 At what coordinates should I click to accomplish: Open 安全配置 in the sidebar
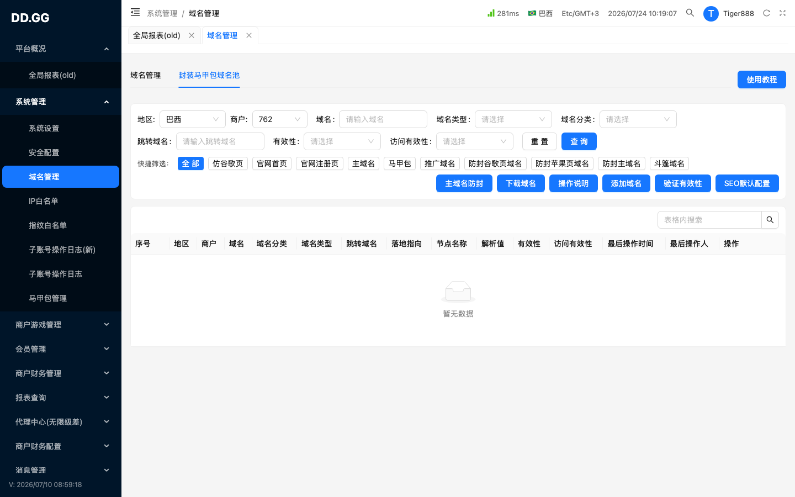coord(61,152)
